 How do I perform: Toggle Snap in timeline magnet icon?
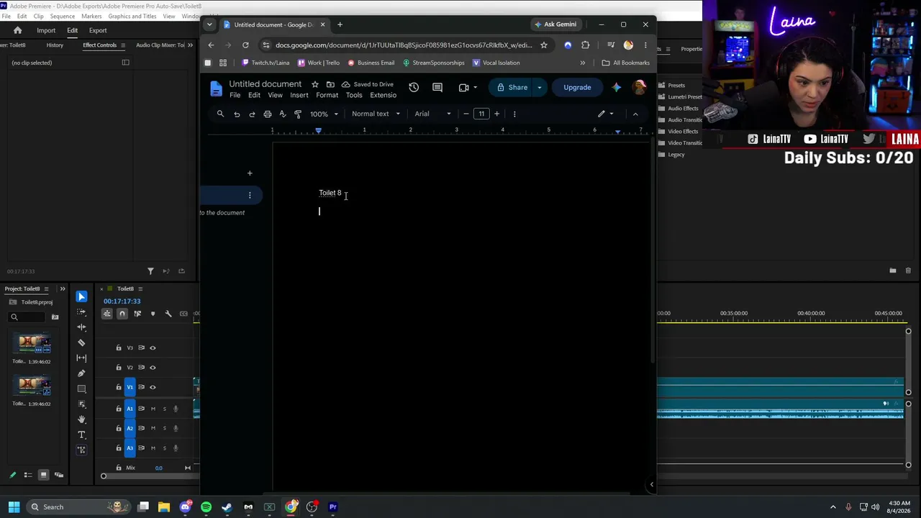[x=122, y=314]
